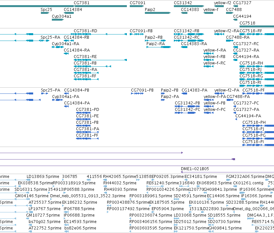
Task: Select the CG7488 gene bar
Action: (230, 13)
